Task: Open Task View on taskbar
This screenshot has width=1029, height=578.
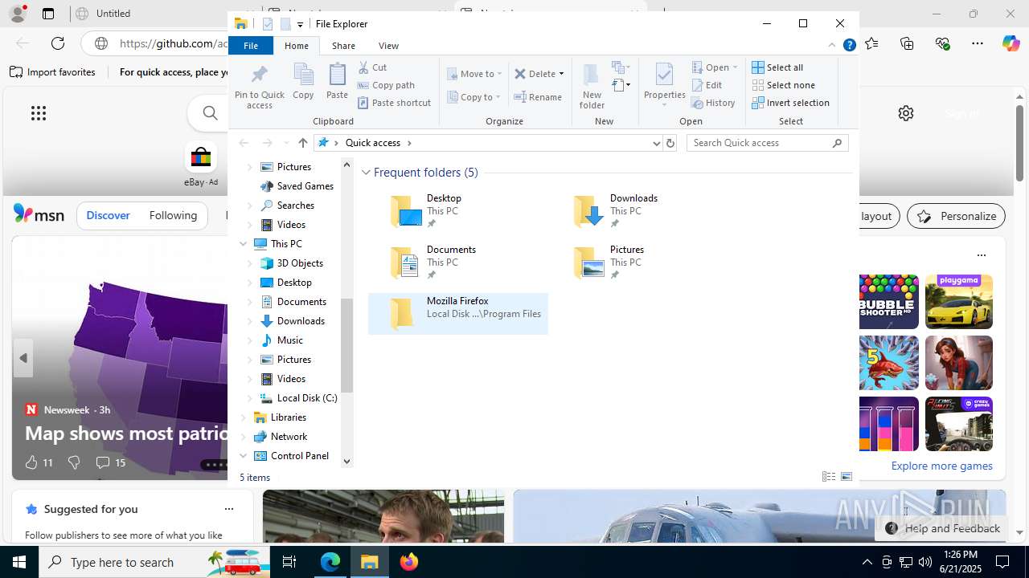Action: tap(289, 562)
